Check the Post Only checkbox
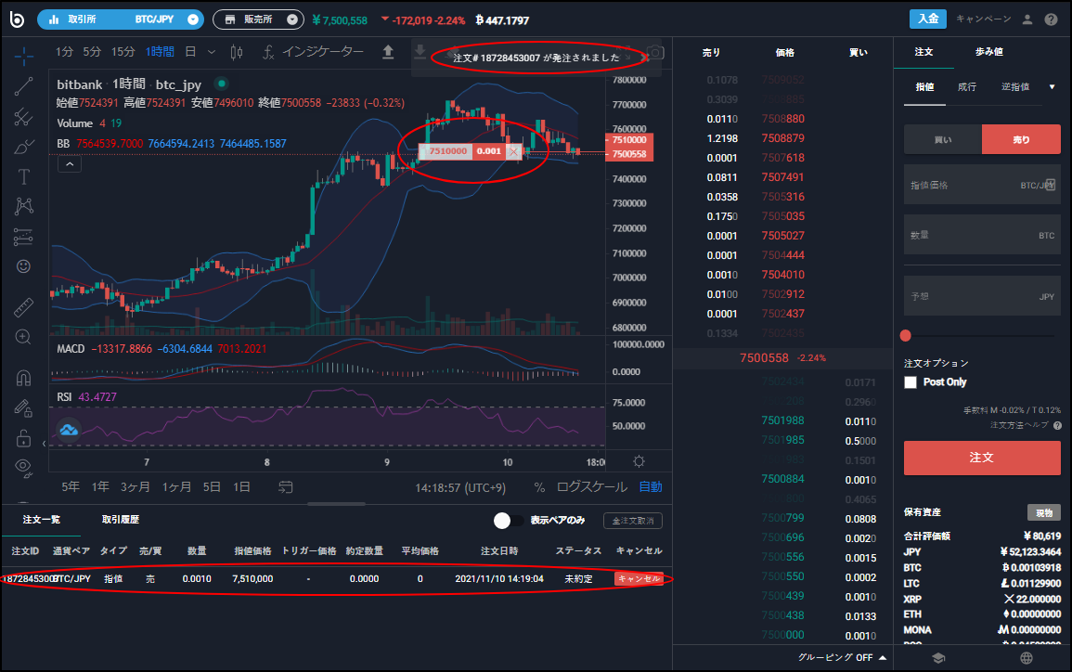This screenshot has height=672, width=1072. pos(910,382)
